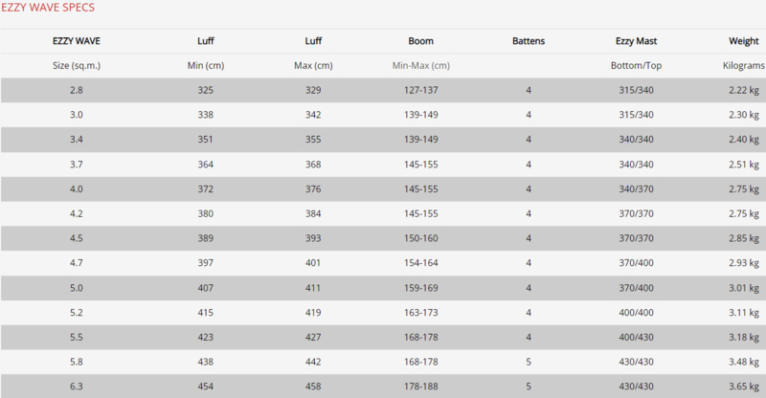The width and height of the screenshot is (766, 398).
Task: Click the Ezzy Mast column header
Action: pos(636,41)
